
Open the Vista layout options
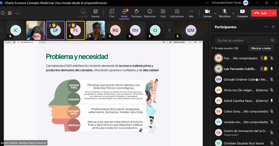click(163, 13)
